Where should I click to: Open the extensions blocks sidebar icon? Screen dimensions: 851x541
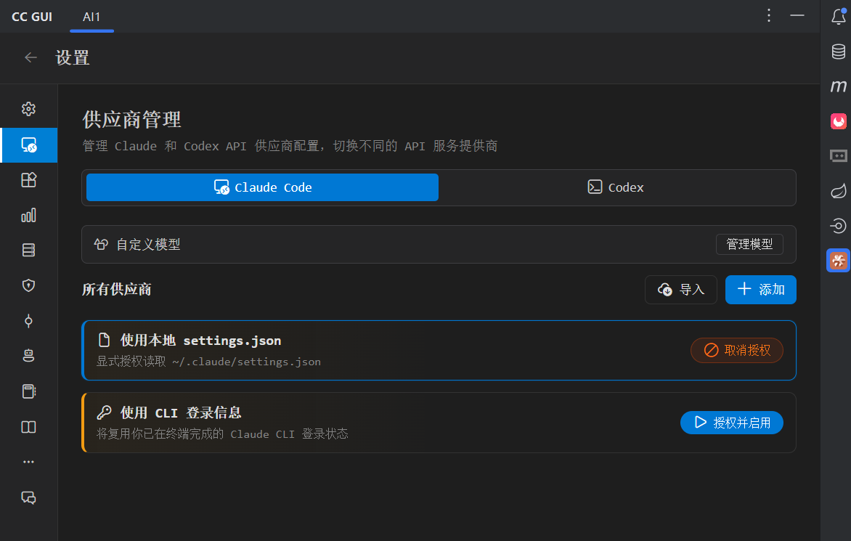[29, 179]
